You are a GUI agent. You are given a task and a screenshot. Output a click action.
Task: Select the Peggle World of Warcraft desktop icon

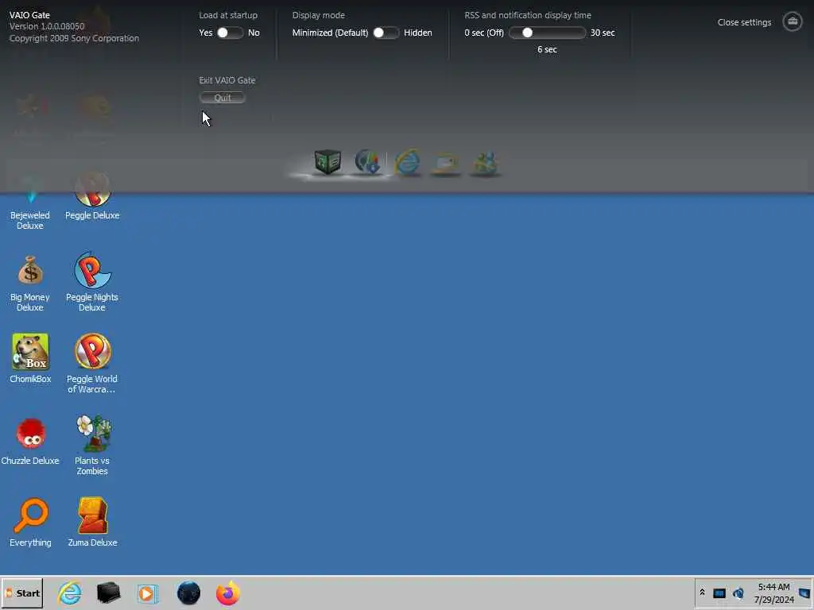click(92, 363)
